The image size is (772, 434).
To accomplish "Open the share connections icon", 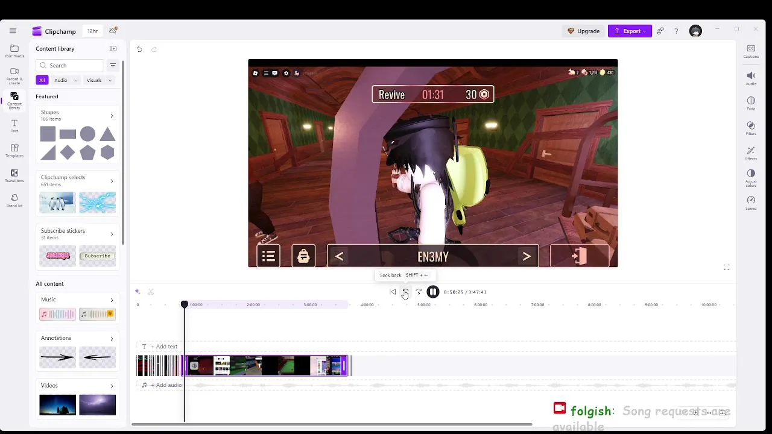I will pyautogui.click(x=660, y=31).
